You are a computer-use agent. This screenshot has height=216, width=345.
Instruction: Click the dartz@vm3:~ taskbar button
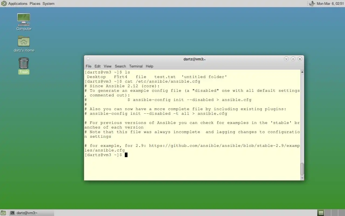coord(32,213)
